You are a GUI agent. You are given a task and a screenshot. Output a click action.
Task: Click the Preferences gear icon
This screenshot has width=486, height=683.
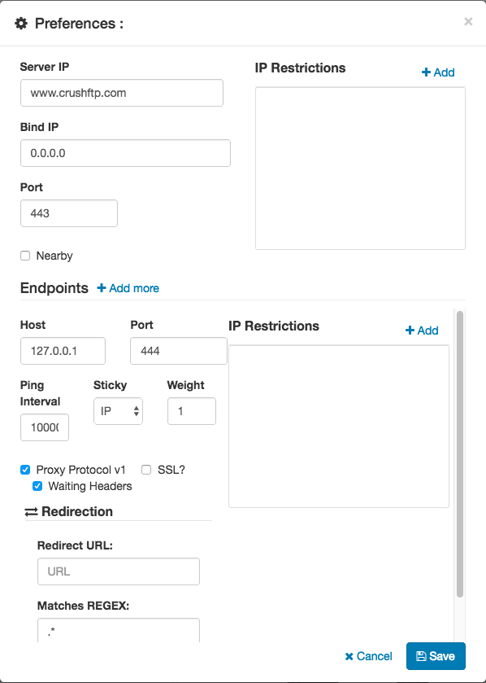[21, 23]
